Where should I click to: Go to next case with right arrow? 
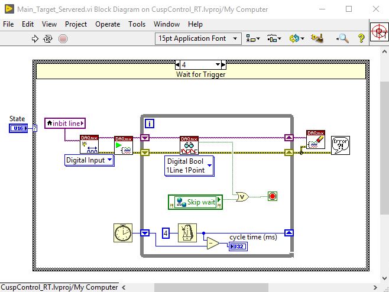tap(223, 65)
